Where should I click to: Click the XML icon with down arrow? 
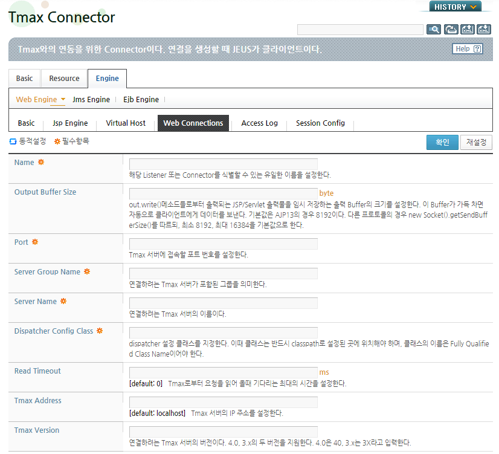(x=484, y=30)
